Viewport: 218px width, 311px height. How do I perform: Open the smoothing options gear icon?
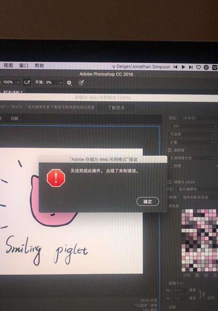coord(69,83)
